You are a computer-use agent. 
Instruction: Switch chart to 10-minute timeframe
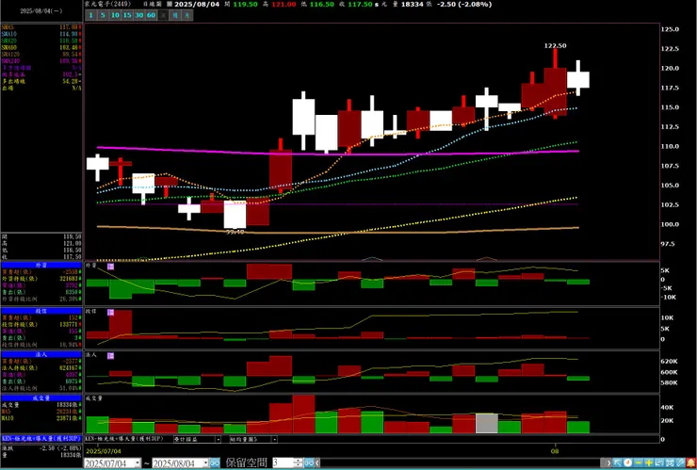[x=115, y=15]
